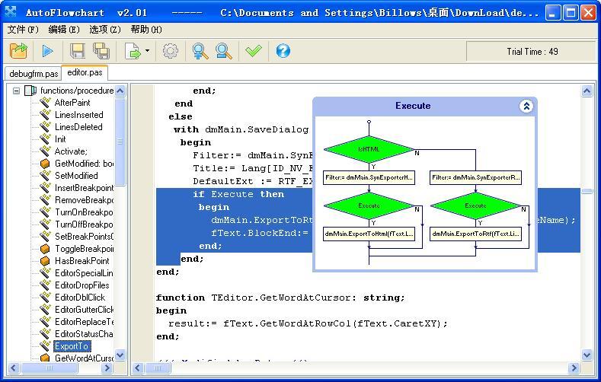601x382 pixels.
Task: Select InsertBreakpoint in the procedure tree
Action: pyautogui.click(x=84, y=188)
